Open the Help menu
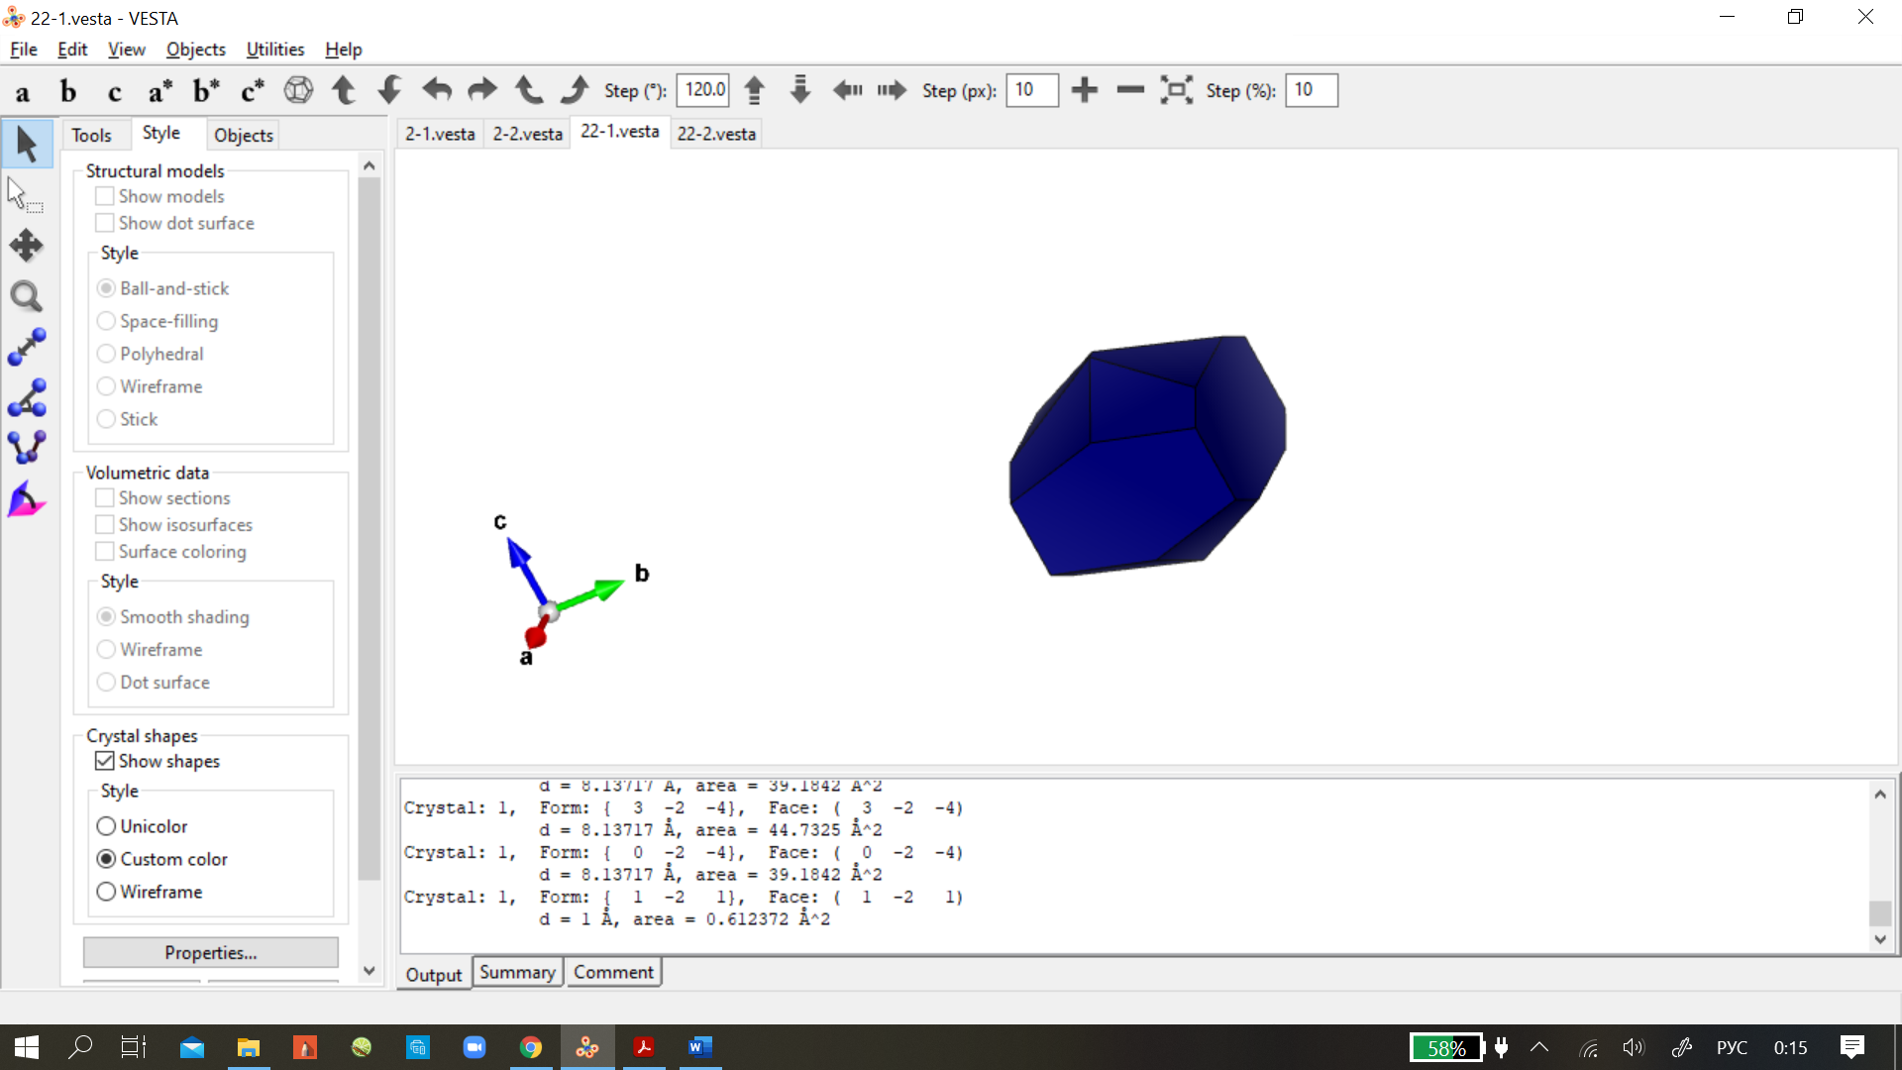 pos(343,49)
